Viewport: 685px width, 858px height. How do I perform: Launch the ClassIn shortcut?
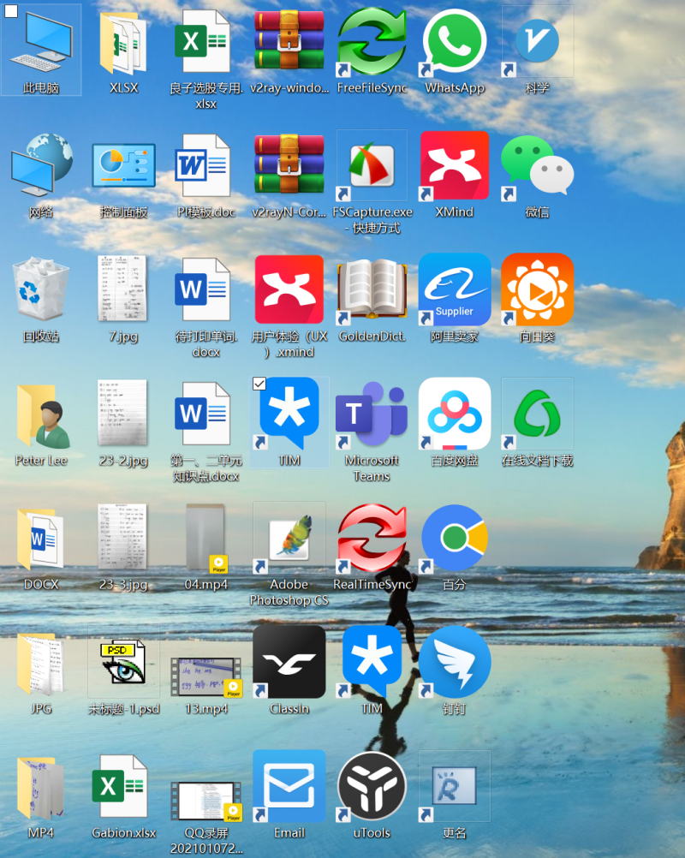point(289,662)
